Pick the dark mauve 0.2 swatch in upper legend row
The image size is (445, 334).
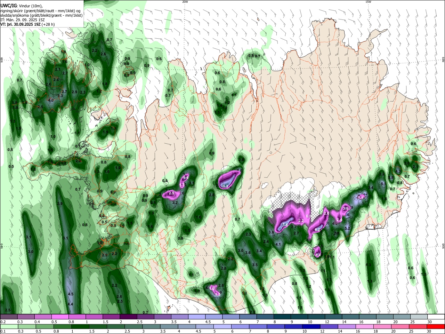click(9, 317)
